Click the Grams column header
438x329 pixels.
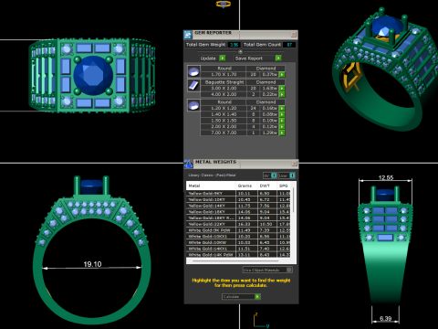coord(246,186)
